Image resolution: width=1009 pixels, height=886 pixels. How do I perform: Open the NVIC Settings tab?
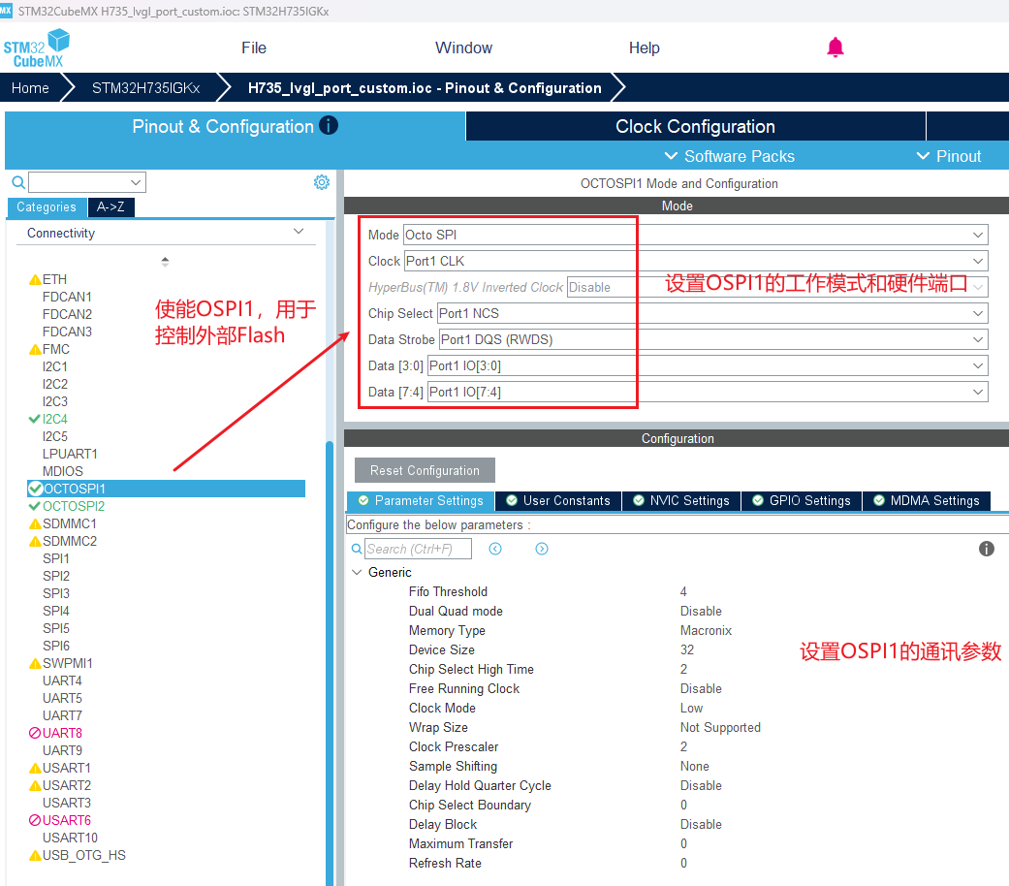click(x=681, y=500)
